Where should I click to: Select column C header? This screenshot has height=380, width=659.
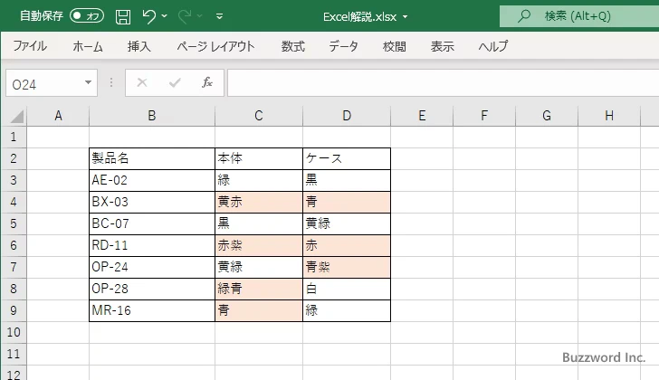[259, 116]
